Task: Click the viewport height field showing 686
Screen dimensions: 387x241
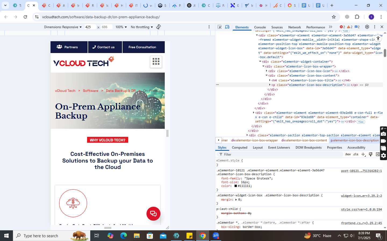Action: click(x=107, y=27)
